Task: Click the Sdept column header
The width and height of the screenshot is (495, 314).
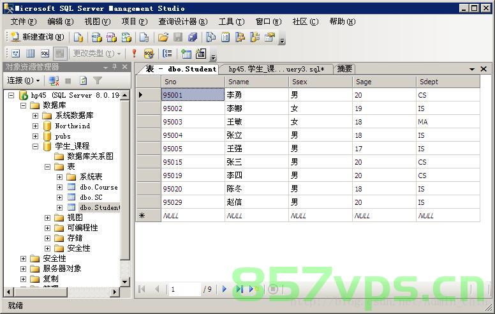Action: tap(448, 82)
